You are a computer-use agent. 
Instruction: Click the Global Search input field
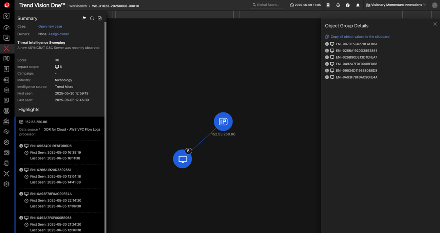(267, 5)
